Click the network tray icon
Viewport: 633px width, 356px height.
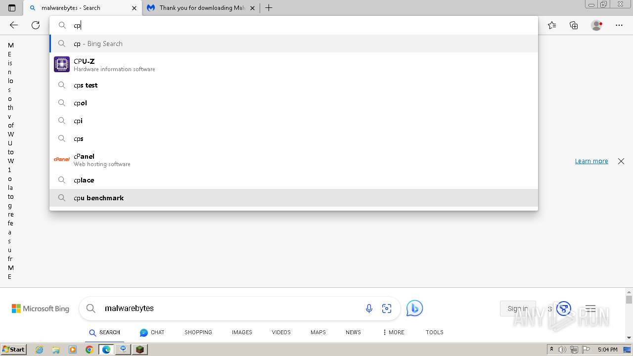click(574, 350)
